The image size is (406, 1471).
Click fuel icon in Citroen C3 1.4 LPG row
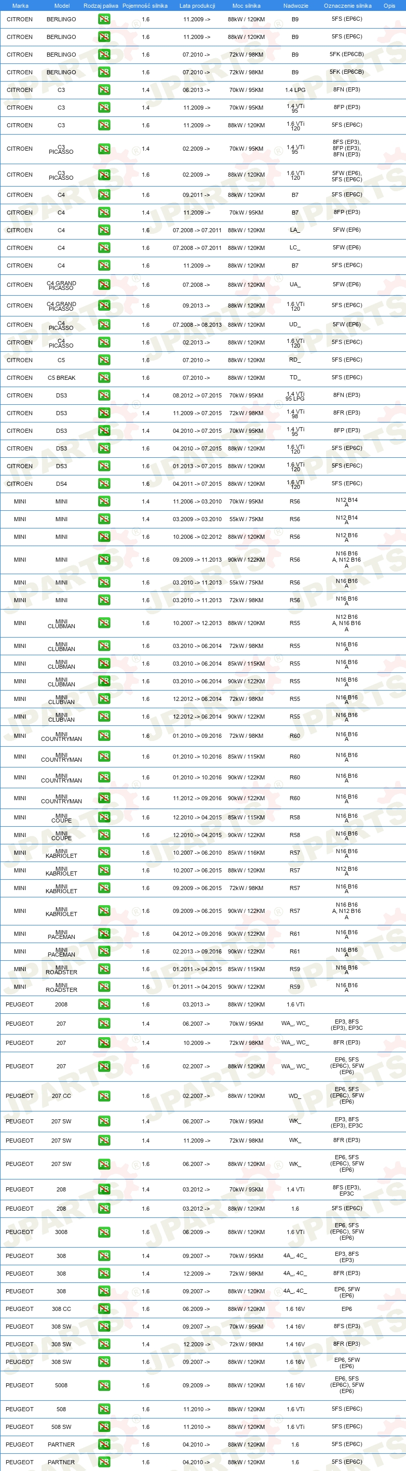104,90
